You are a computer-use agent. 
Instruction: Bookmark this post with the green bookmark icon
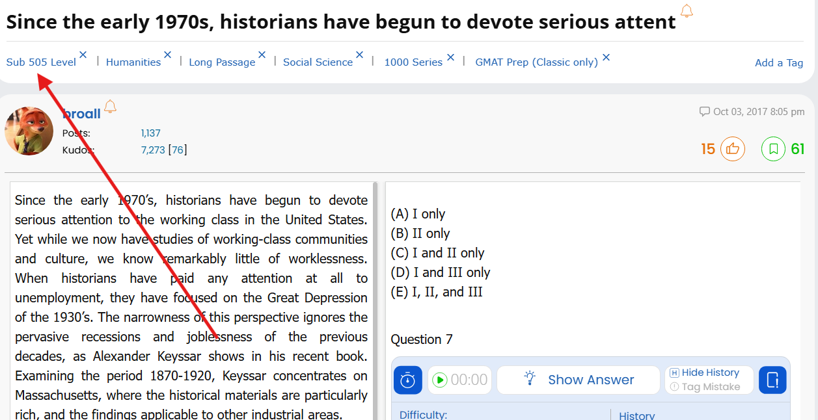pos(773,149)
